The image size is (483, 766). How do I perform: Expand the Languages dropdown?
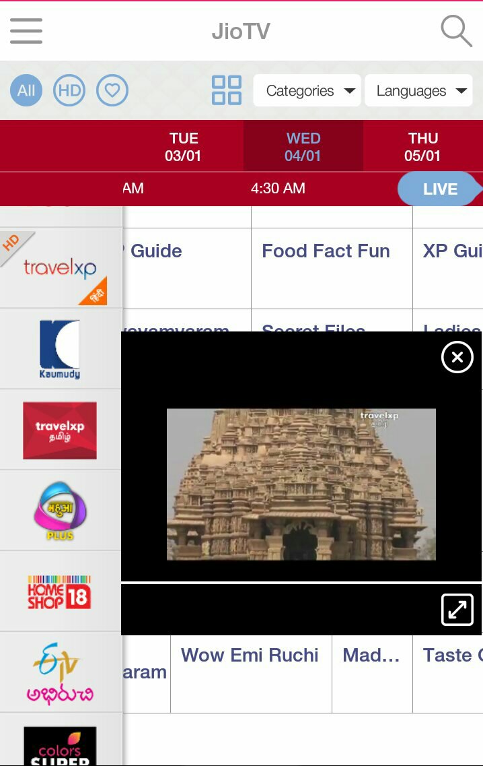418,90
